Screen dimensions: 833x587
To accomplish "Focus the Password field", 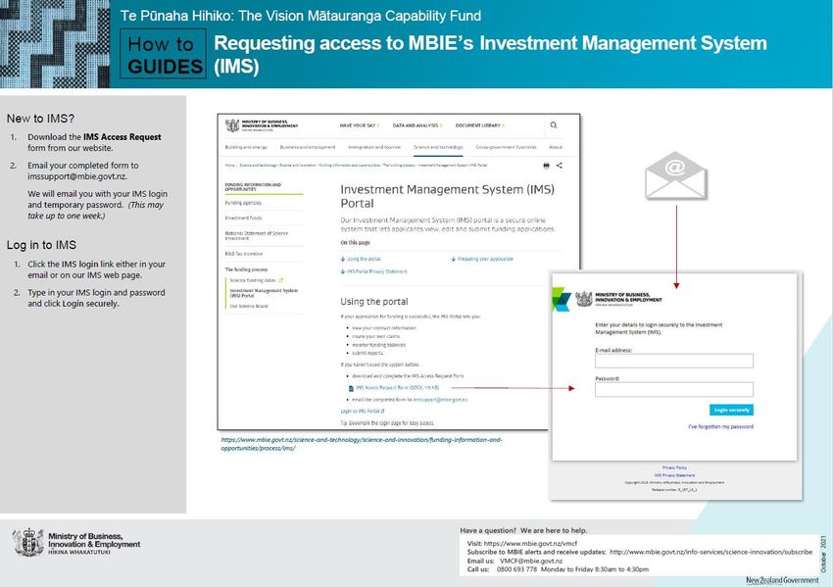I will pos(673,389).
